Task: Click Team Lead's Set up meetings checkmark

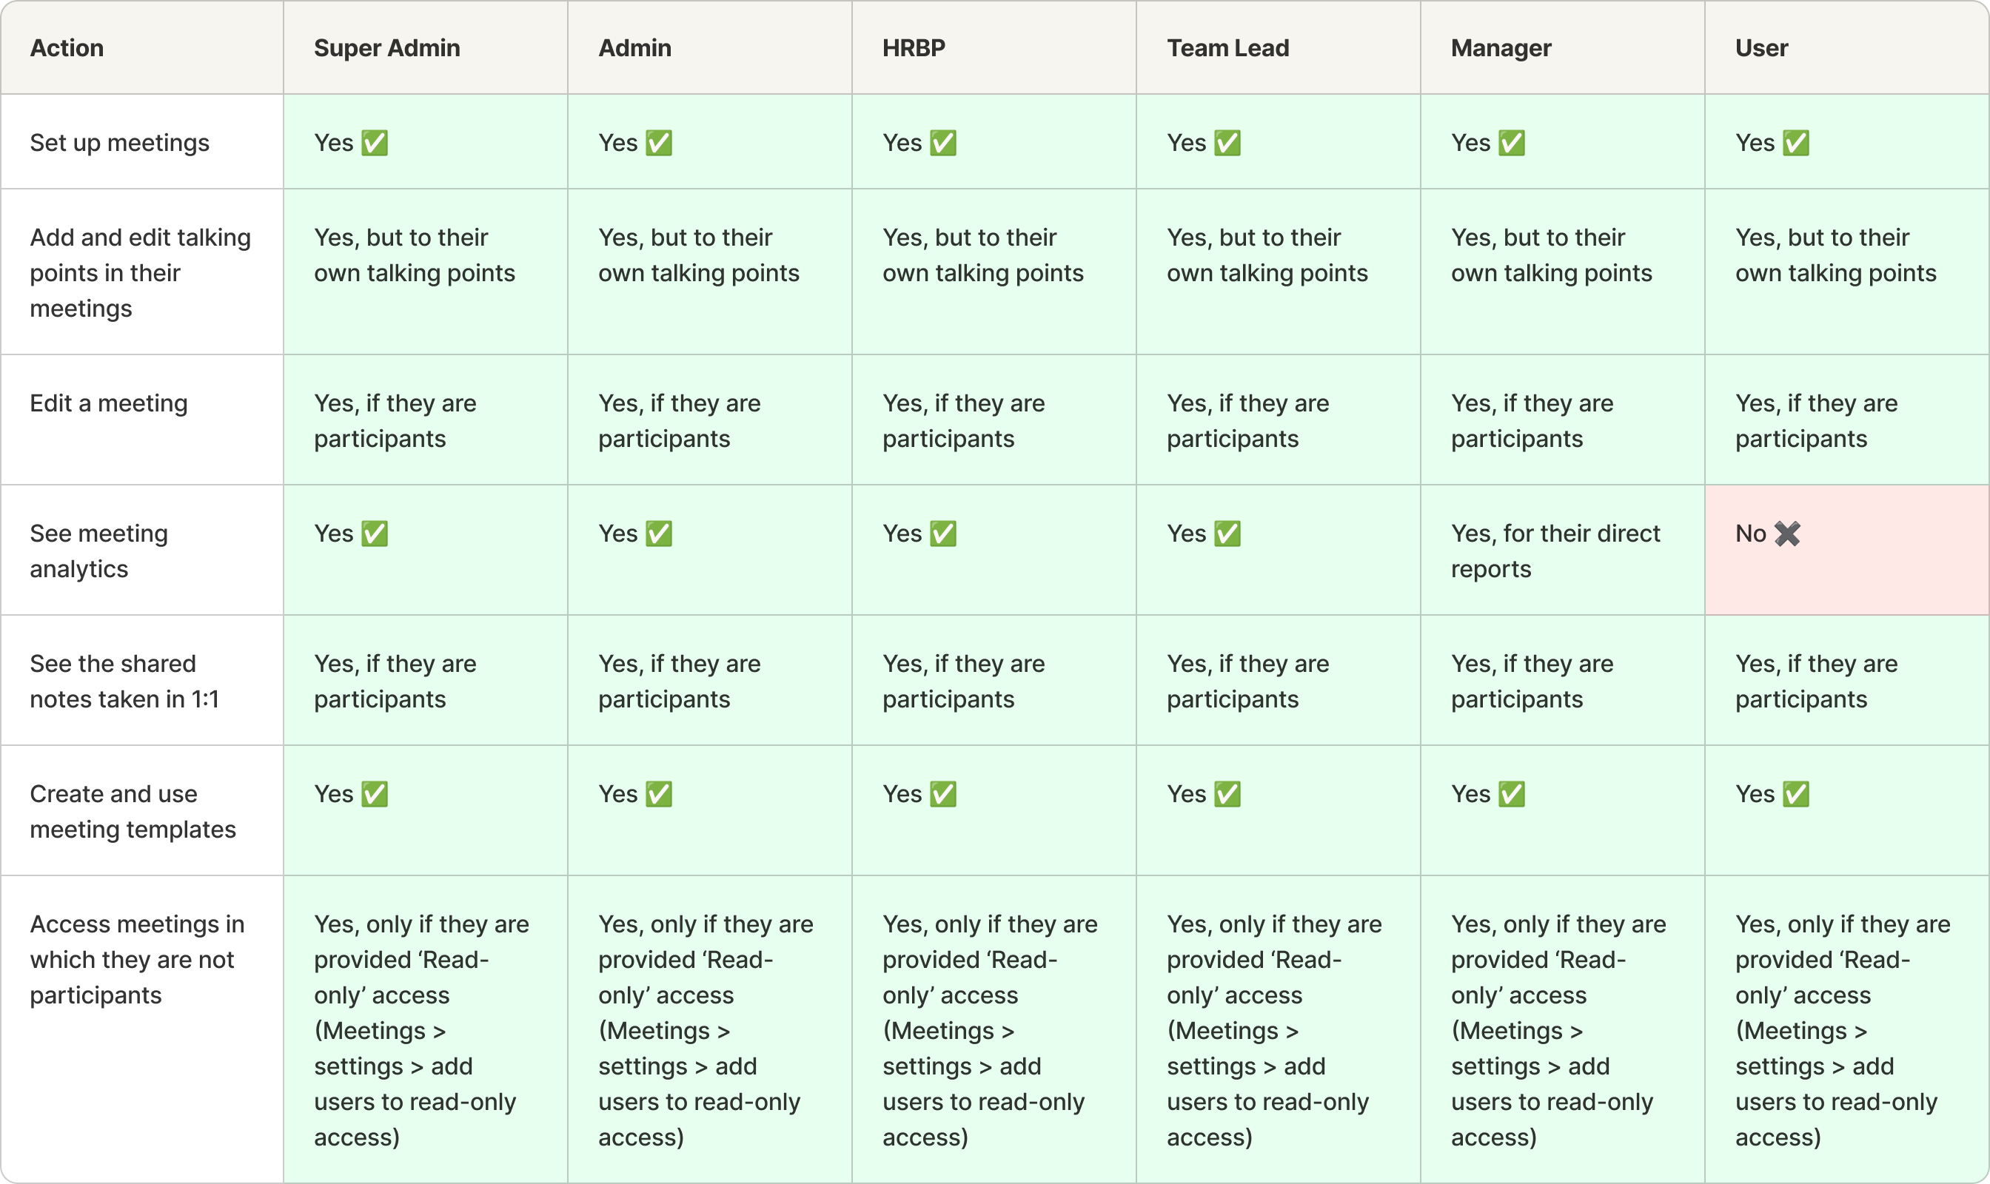Action: pos(1227,143)
